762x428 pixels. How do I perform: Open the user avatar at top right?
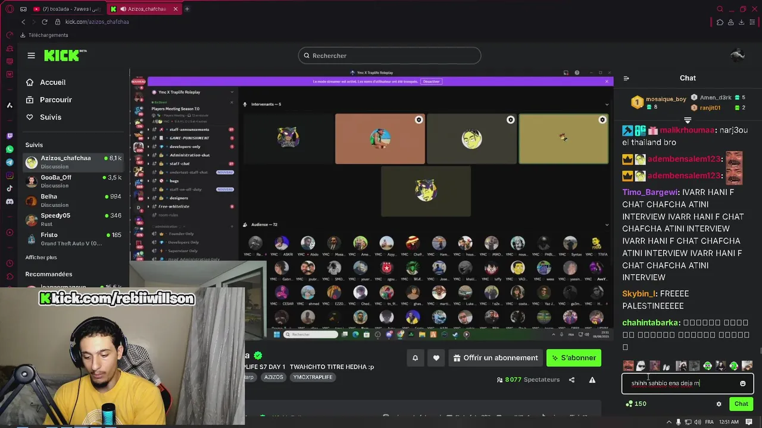click(x=738, y=55)
